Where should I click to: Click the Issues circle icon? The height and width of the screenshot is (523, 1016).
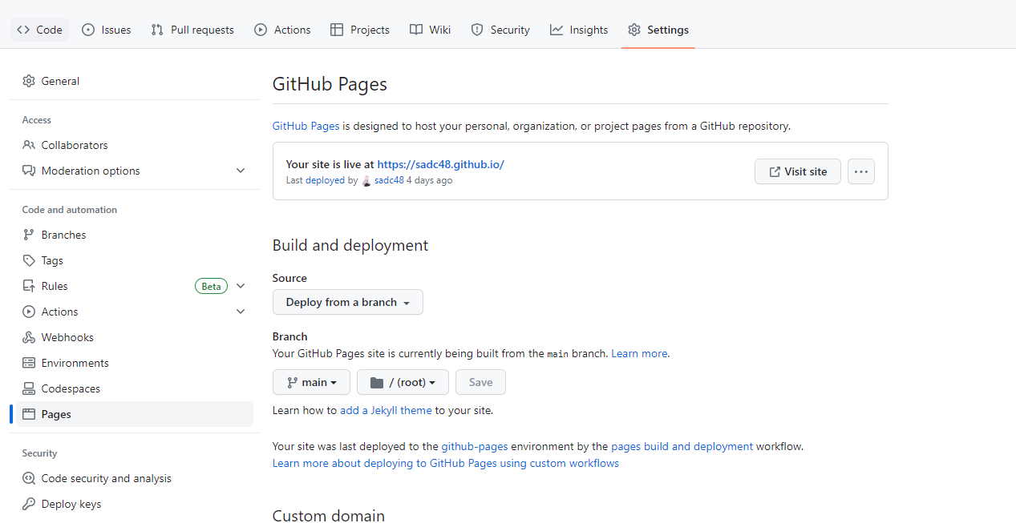point(88,30)
